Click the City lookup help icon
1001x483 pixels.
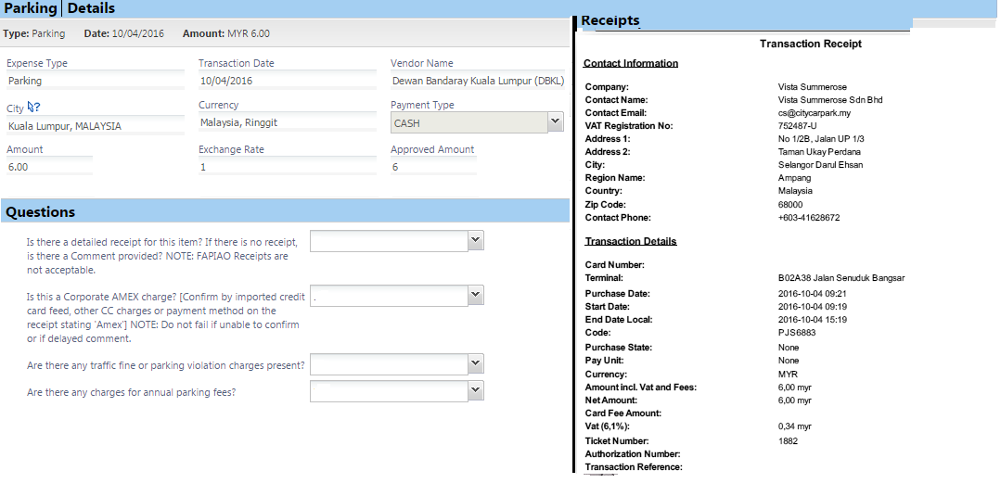(34, 108)
